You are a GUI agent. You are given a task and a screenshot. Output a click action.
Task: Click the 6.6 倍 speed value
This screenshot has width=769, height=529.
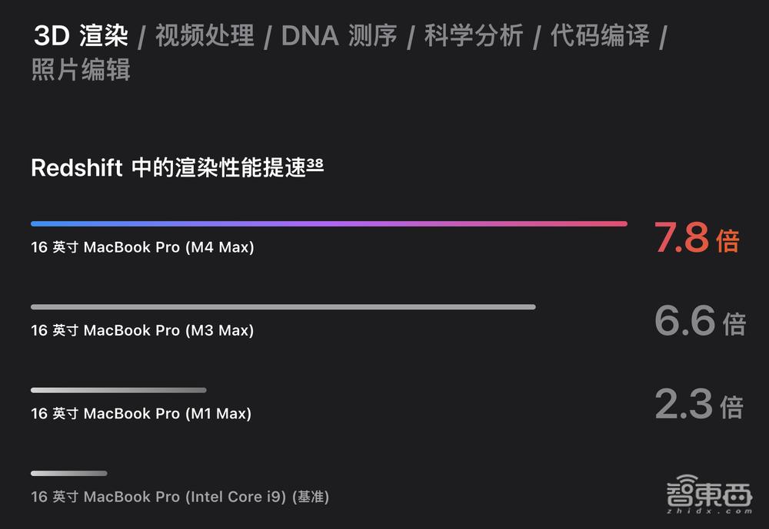tap(699, 321)
